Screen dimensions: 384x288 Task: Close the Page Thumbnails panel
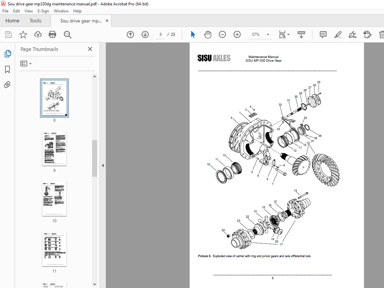90,49
